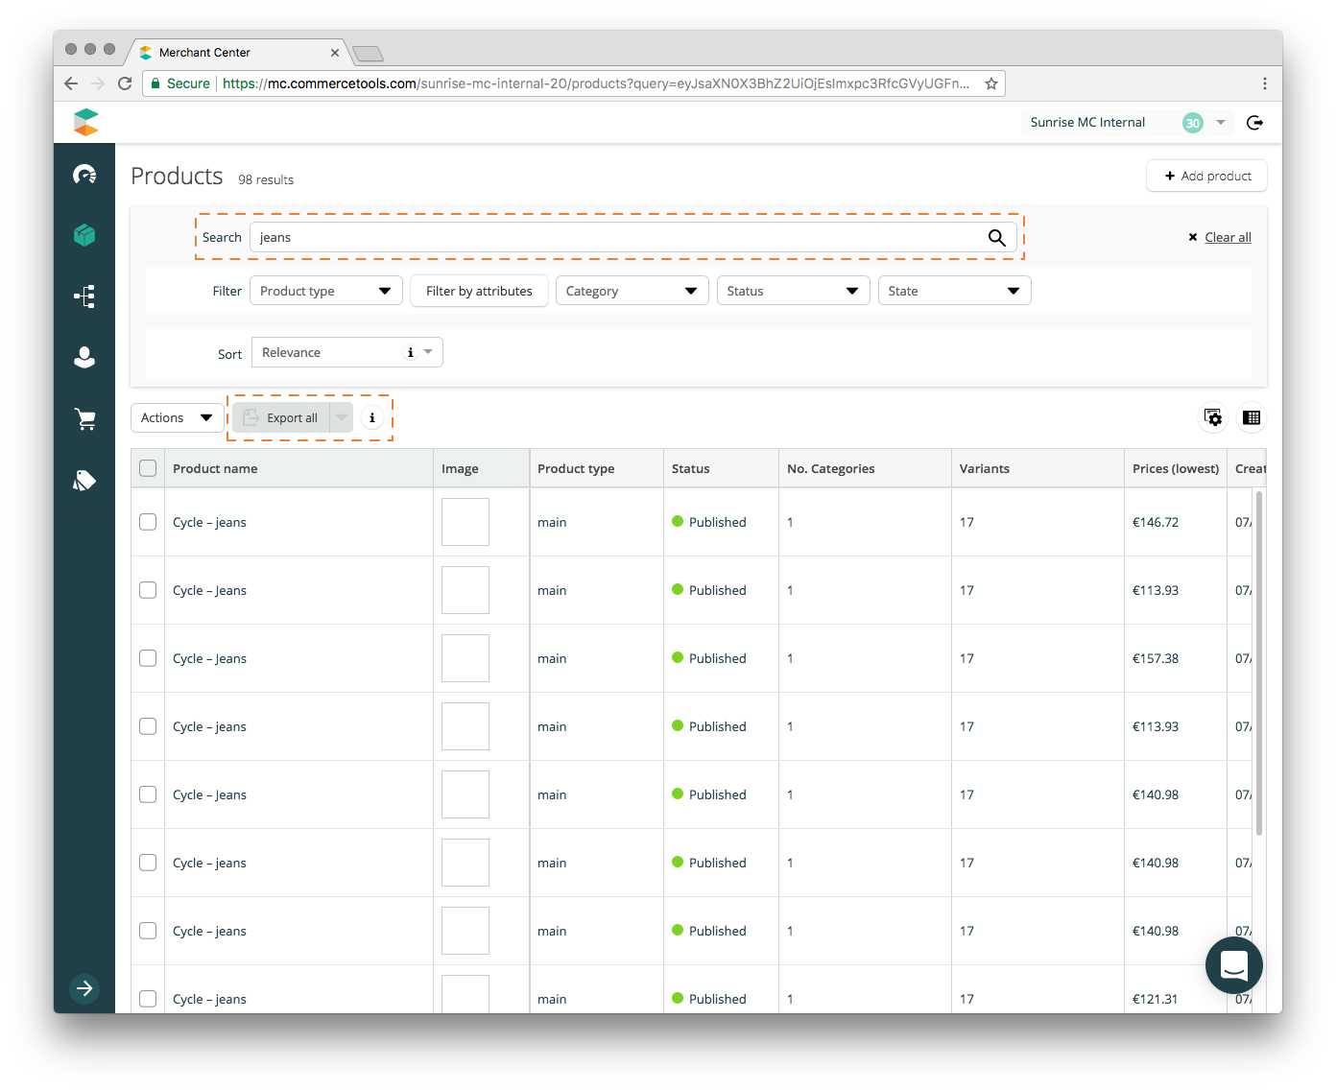Open the customers icon in sidebar
Viewport: 1336px width, 1090px height.
click(84, 357)
